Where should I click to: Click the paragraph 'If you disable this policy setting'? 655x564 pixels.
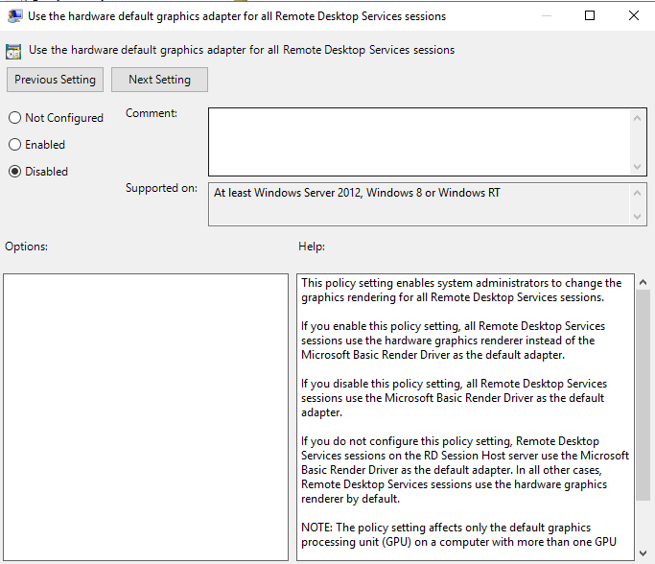coord(454,398)
